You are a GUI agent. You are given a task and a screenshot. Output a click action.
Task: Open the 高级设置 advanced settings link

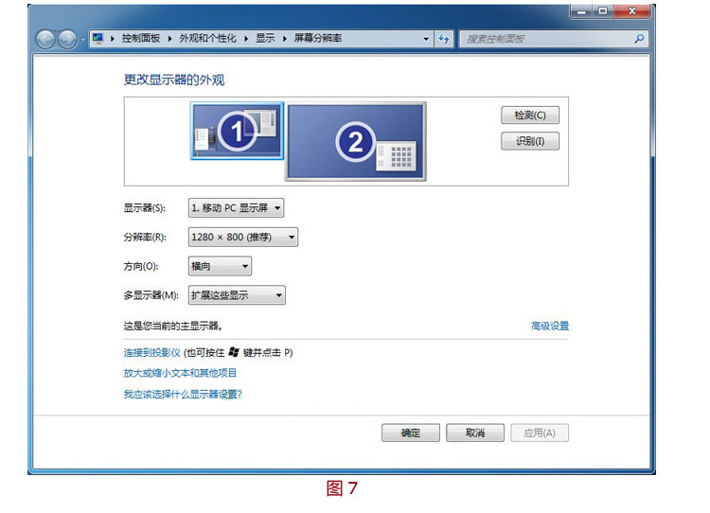[550, 326]
